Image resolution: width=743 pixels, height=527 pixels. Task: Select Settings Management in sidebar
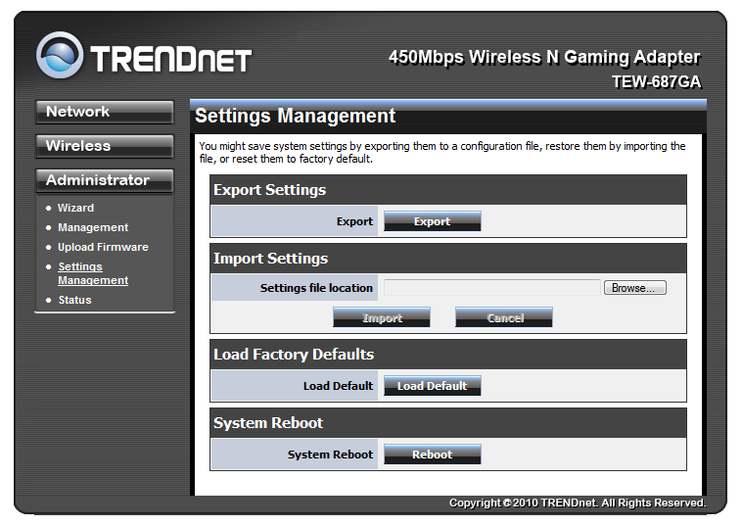93,273
